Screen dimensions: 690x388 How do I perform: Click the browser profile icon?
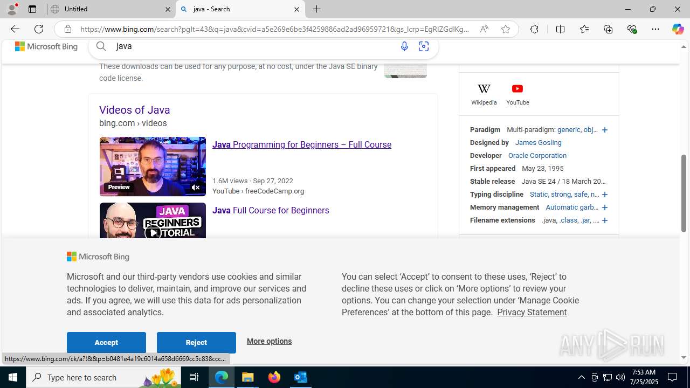coord(12,9)
